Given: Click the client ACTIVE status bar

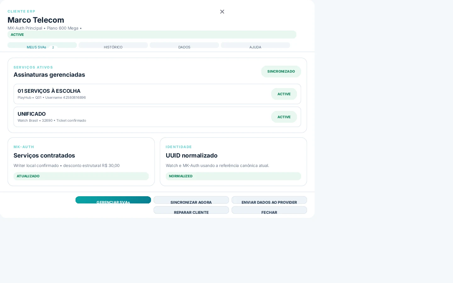Looking at the screenshot, I should (152, 35).
